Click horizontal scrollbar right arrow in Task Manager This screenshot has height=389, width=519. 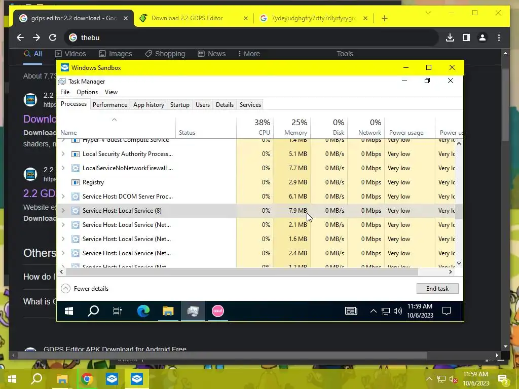[451, 271]
